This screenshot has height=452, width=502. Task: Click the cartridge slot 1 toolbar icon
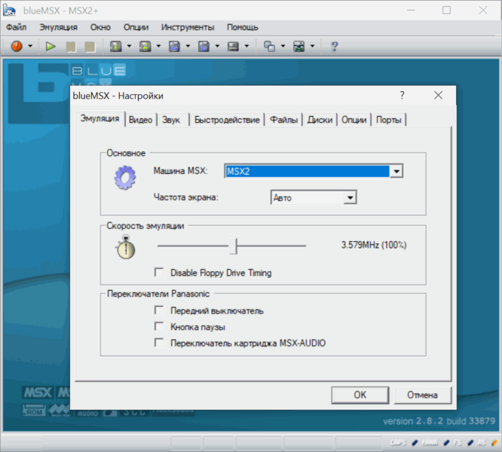pos(115,46)
